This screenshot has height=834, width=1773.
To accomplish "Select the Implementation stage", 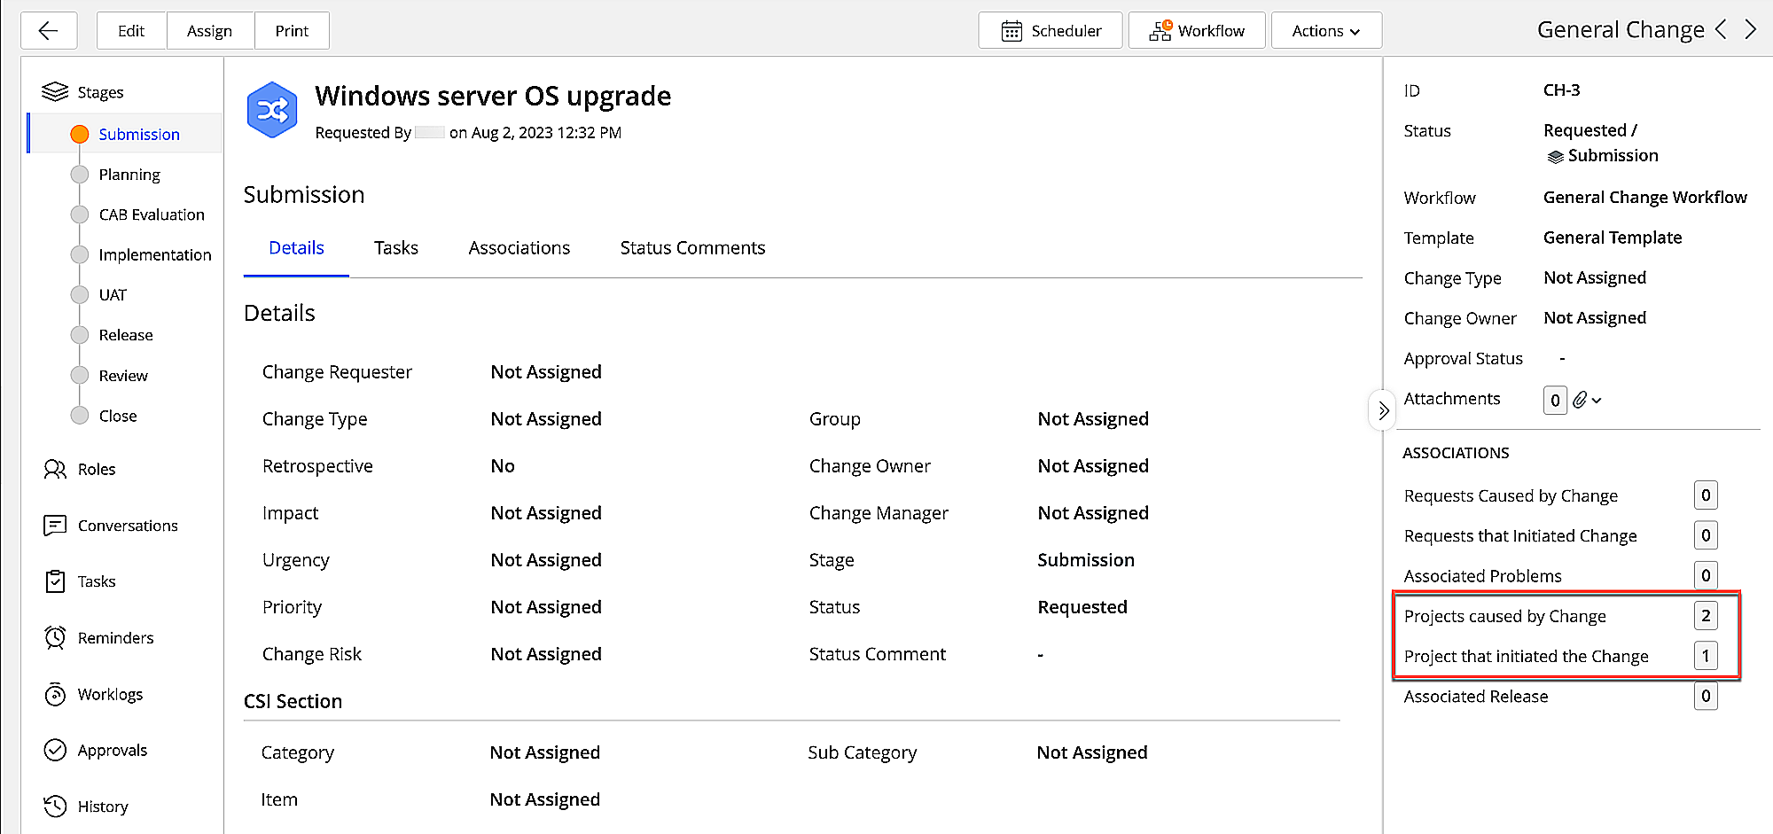I will pos(155,255).
